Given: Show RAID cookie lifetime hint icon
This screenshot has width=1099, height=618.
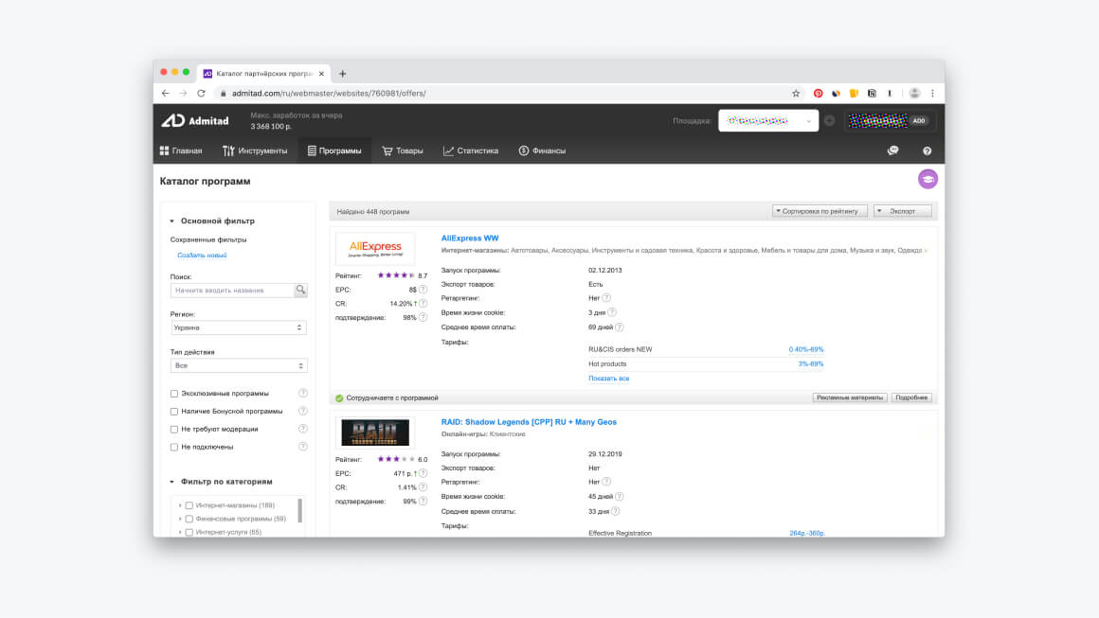Looking at the screenshot, I should click(x=620, y=496).
